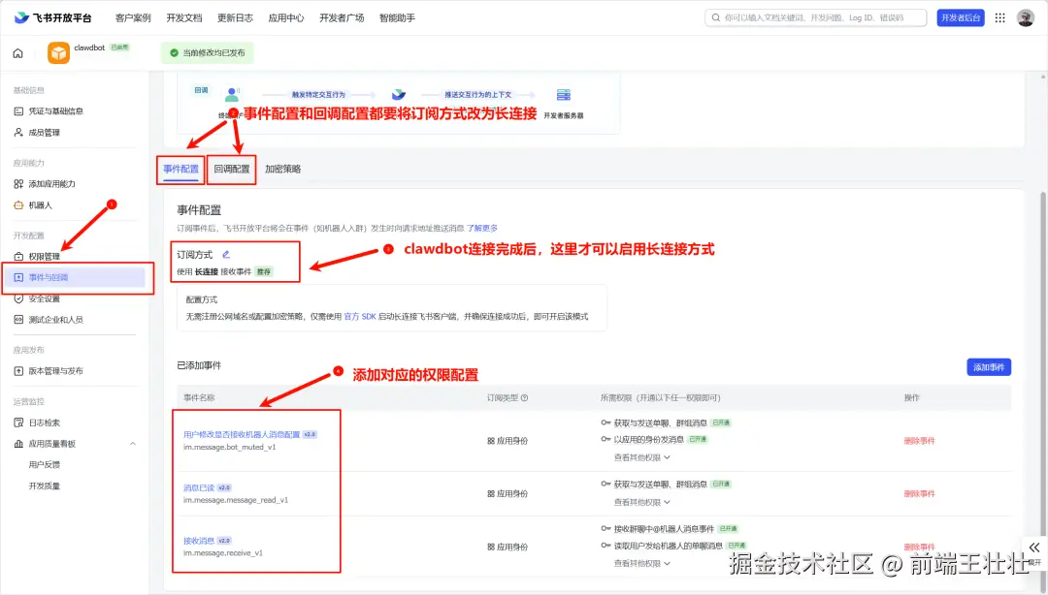Open 开发质量 sub-item
This screenshot has height=595, width=1048.
(x=44, y=486)
